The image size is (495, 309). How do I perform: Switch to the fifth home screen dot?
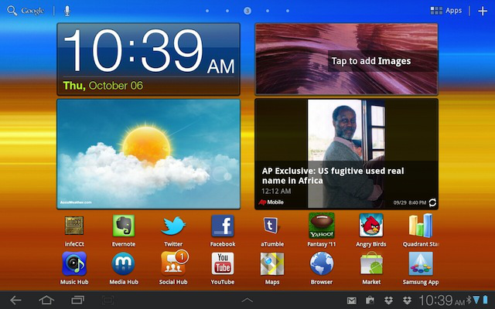click(288, 11)
